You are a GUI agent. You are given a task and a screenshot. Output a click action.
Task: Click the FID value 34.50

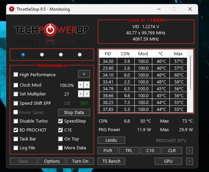[x=108, y=61]
